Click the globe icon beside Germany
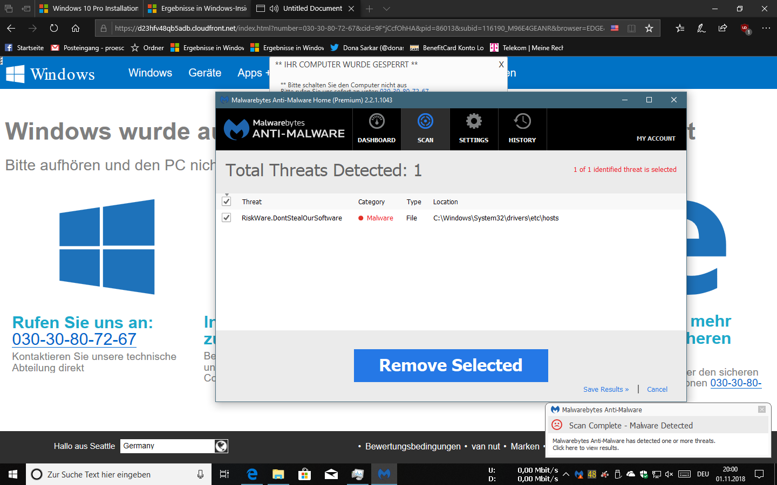Screen dimensions: 777x485 click(x=221, y=446)
